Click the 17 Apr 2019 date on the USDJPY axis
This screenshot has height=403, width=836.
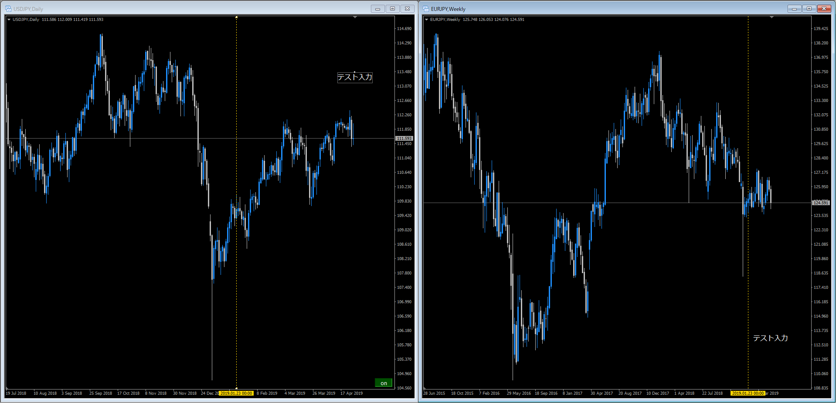pos(351,393)
